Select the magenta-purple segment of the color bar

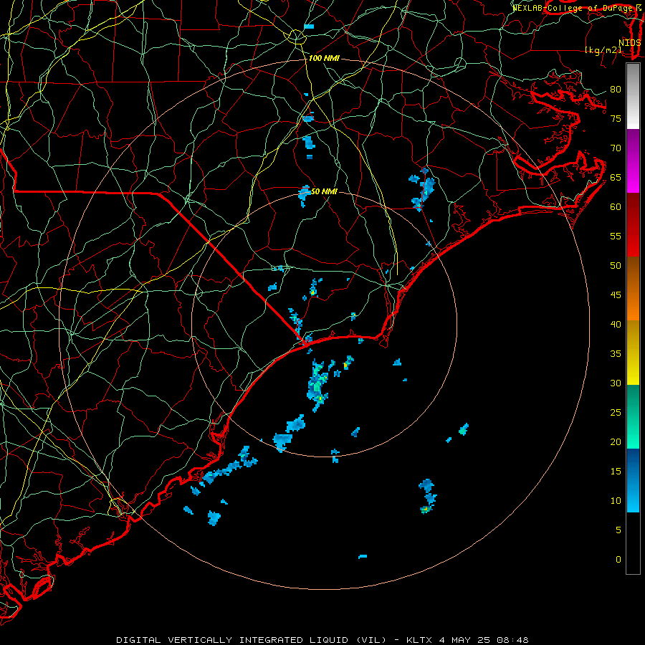coord(633,161)
